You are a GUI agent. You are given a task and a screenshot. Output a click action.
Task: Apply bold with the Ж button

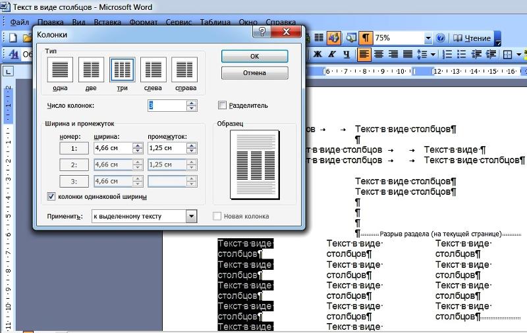318,54
